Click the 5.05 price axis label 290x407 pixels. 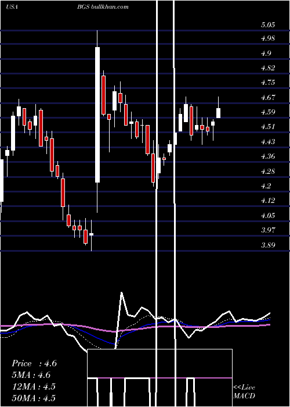click(268, 25)
